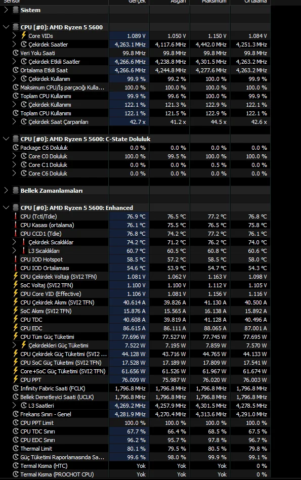Click the chip icon beside Sistem

point(16,10)
